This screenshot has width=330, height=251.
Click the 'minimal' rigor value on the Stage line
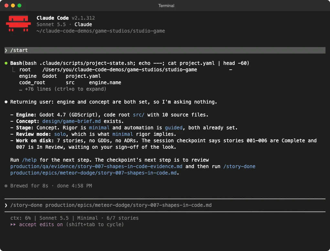[x=99, y=128]
